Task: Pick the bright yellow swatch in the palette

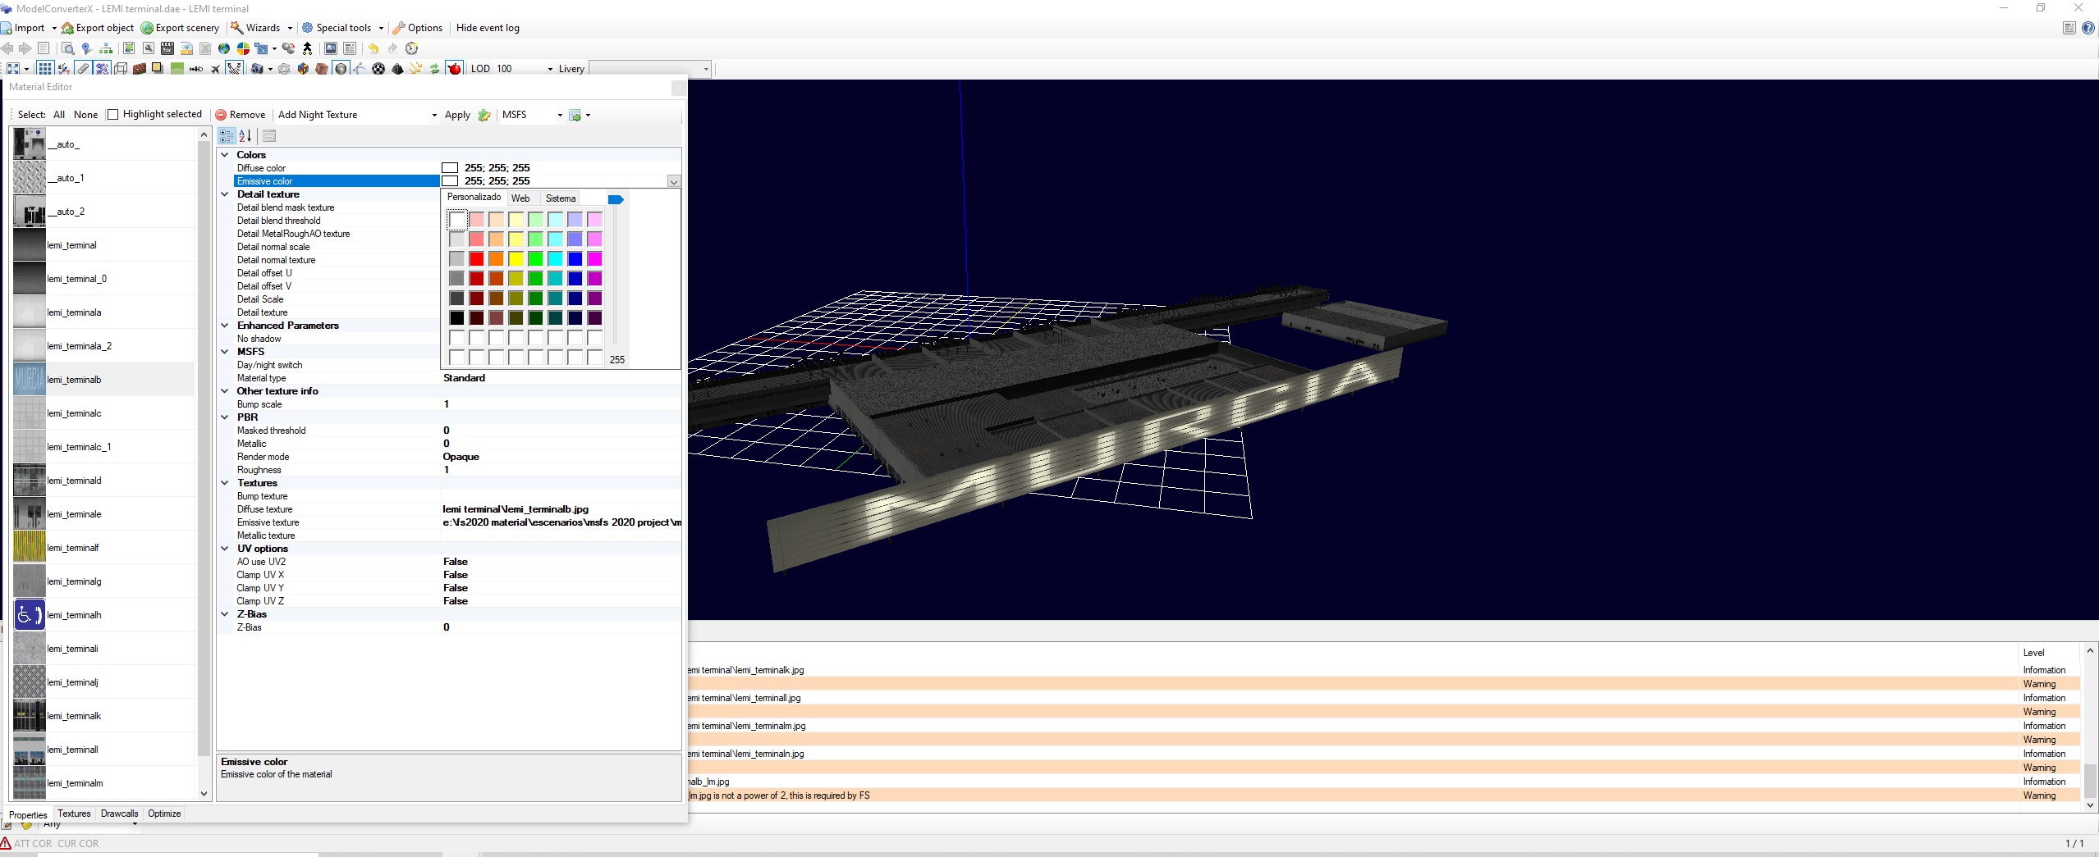Action: pos(516,259)
